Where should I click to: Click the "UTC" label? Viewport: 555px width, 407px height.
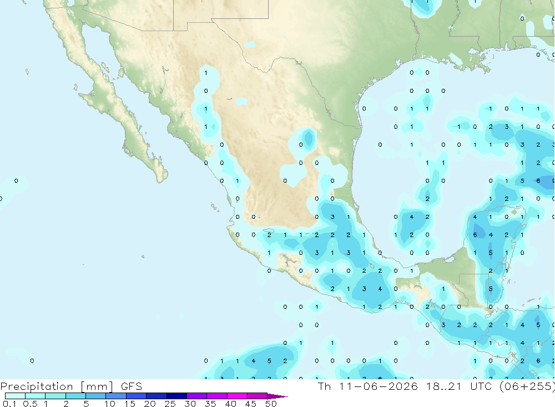(x=481, y=386)
